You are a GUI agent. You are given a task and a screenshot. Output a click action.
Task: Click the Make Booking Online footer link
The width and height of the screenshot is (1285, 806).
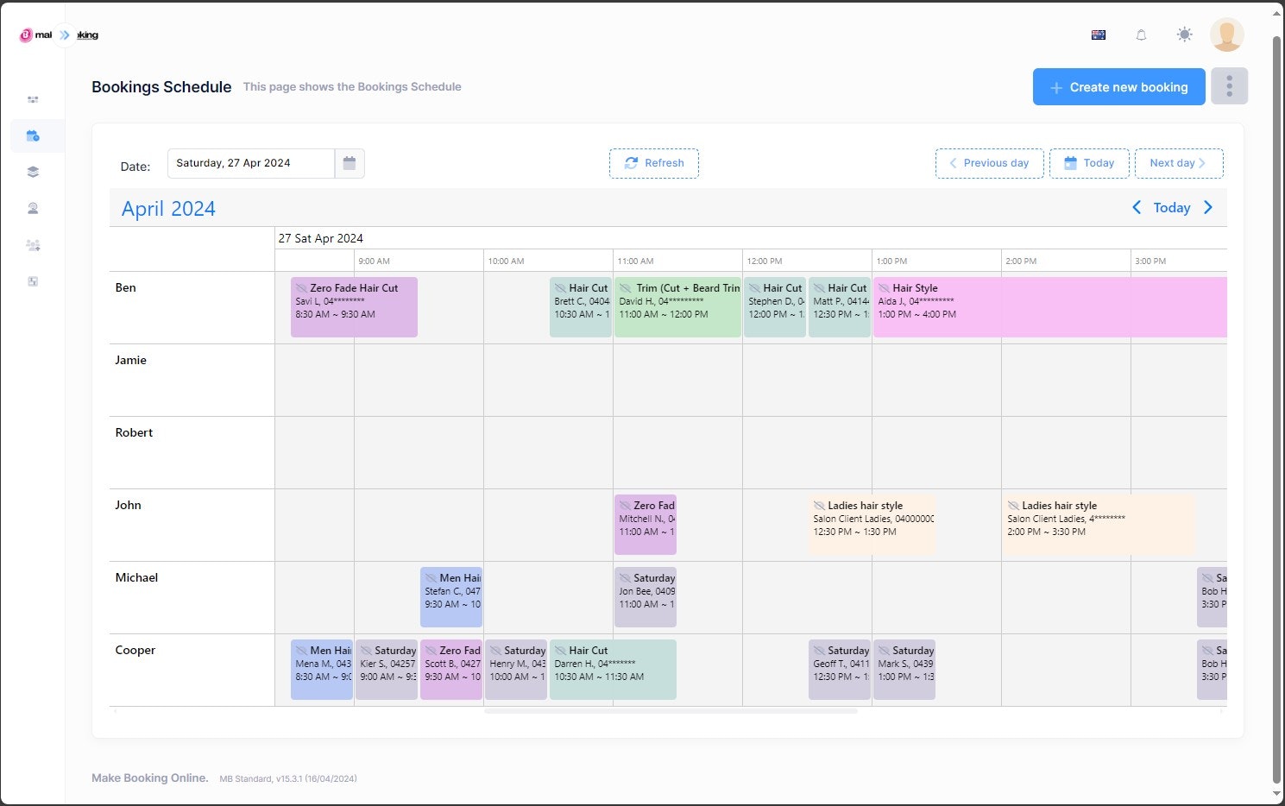[150, 778]
